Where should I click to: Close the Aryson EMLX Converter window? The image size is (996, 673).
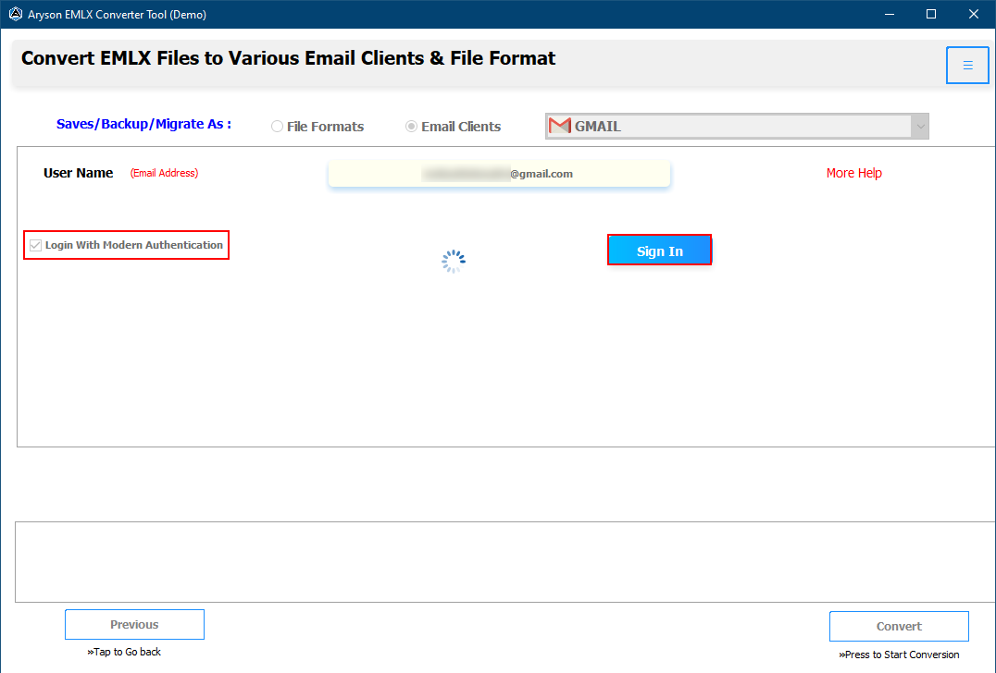[x=973, y=14]
